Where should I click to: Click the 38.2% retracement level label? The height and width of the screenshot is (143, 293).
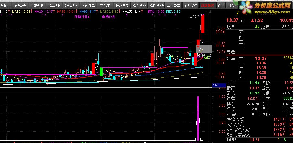(220, 63)
